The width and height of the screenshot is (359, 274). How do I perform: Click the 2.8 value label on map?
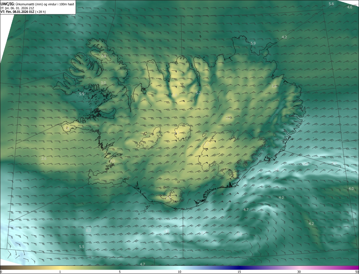103,56
